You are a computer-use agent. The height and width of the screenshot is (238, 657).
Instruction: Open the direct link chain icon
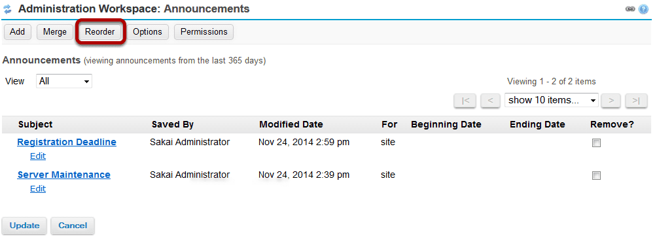point(630,9)
